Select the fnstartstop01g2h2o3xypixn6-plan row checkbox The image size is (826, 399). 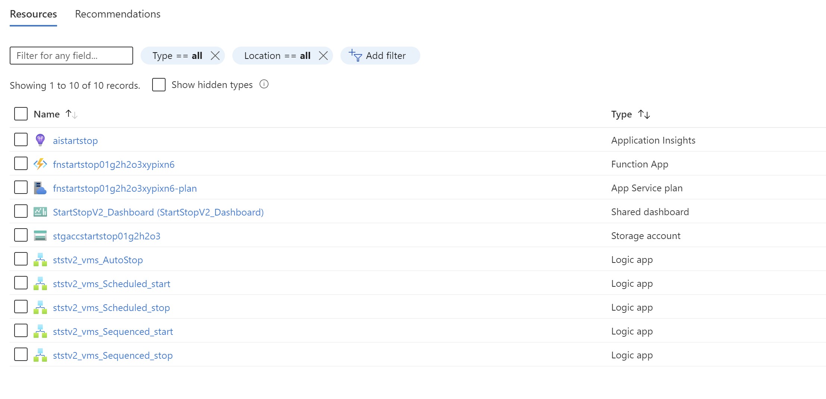(x=21, y=187)
